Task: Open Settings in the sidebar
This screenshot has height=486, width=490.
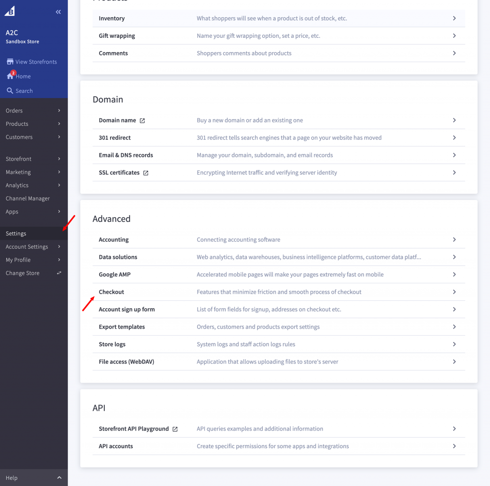Action: [x=34, y=233]
